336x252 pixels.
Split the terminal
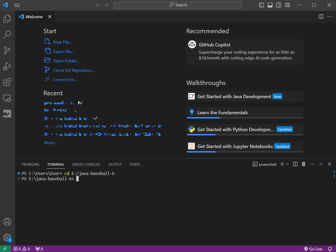click(295, 164)
